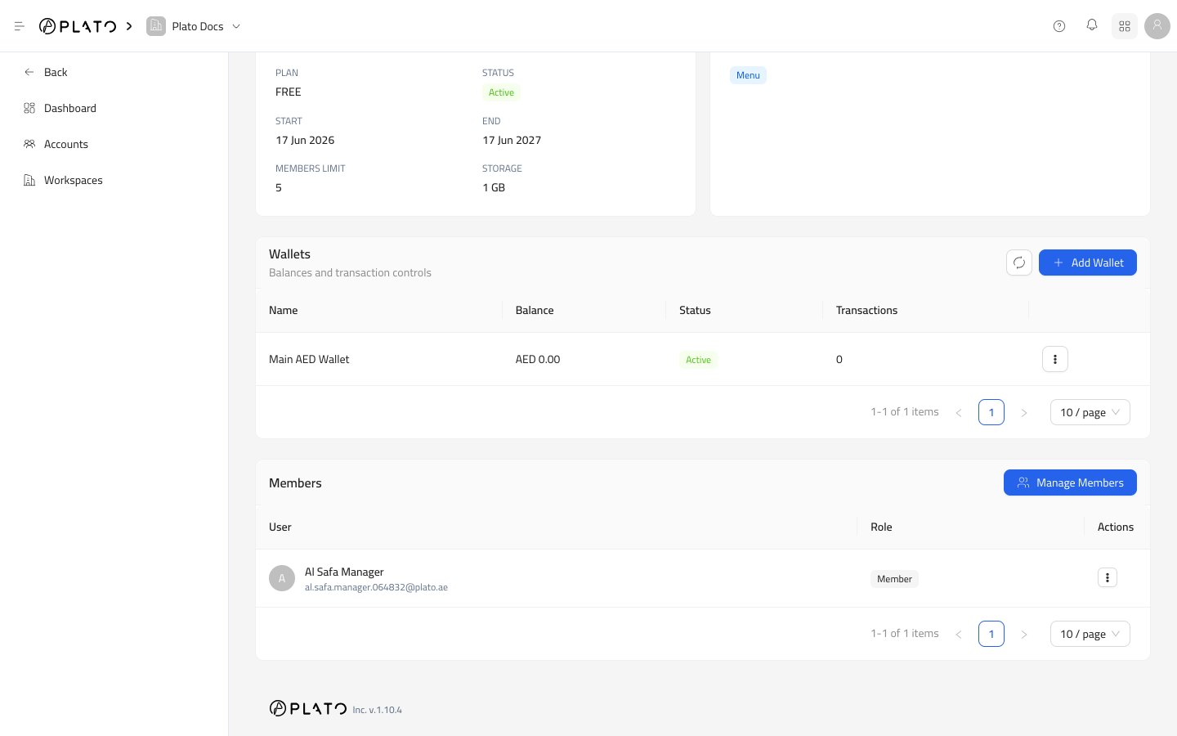
Task: Click Al Safa Manager avatar
Action: (x=282, y=578)
